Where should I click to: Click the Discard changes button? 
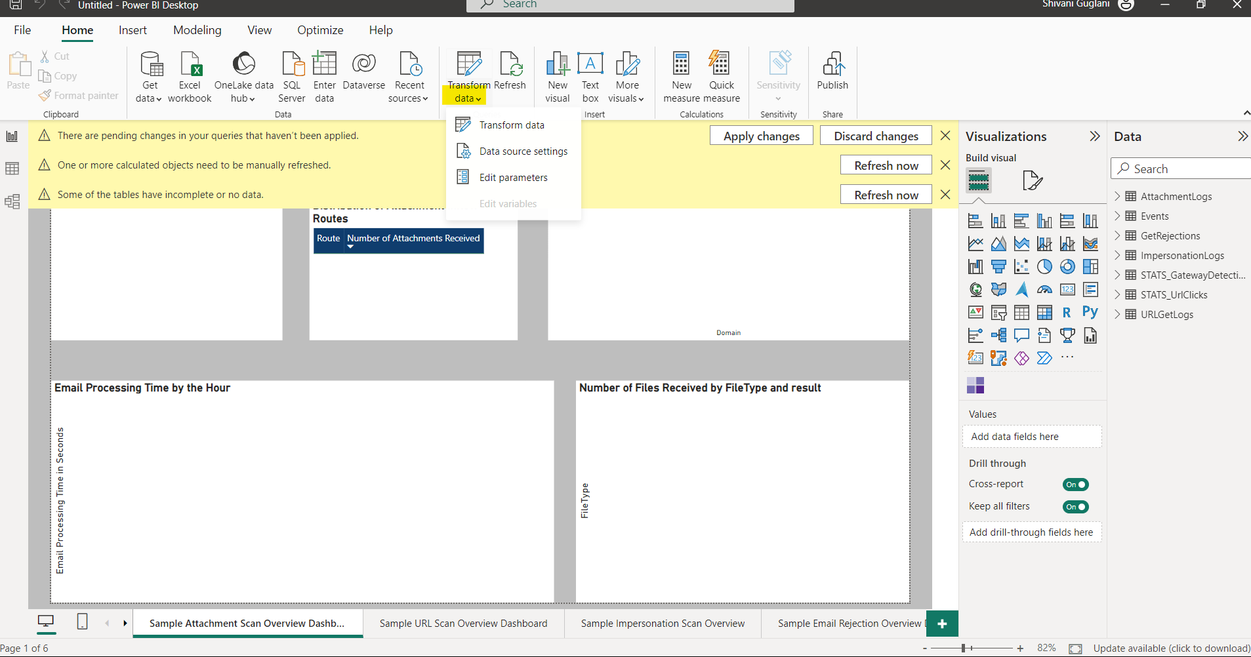click(876, 136)
